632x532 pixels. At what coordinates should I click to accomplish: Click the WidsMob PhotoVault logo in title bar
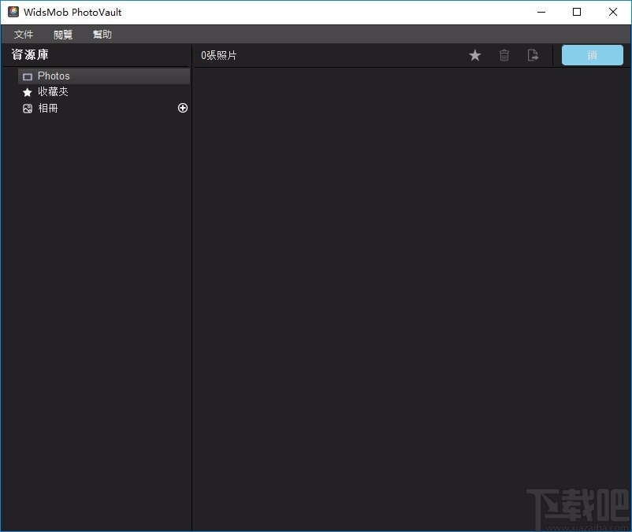13,12
